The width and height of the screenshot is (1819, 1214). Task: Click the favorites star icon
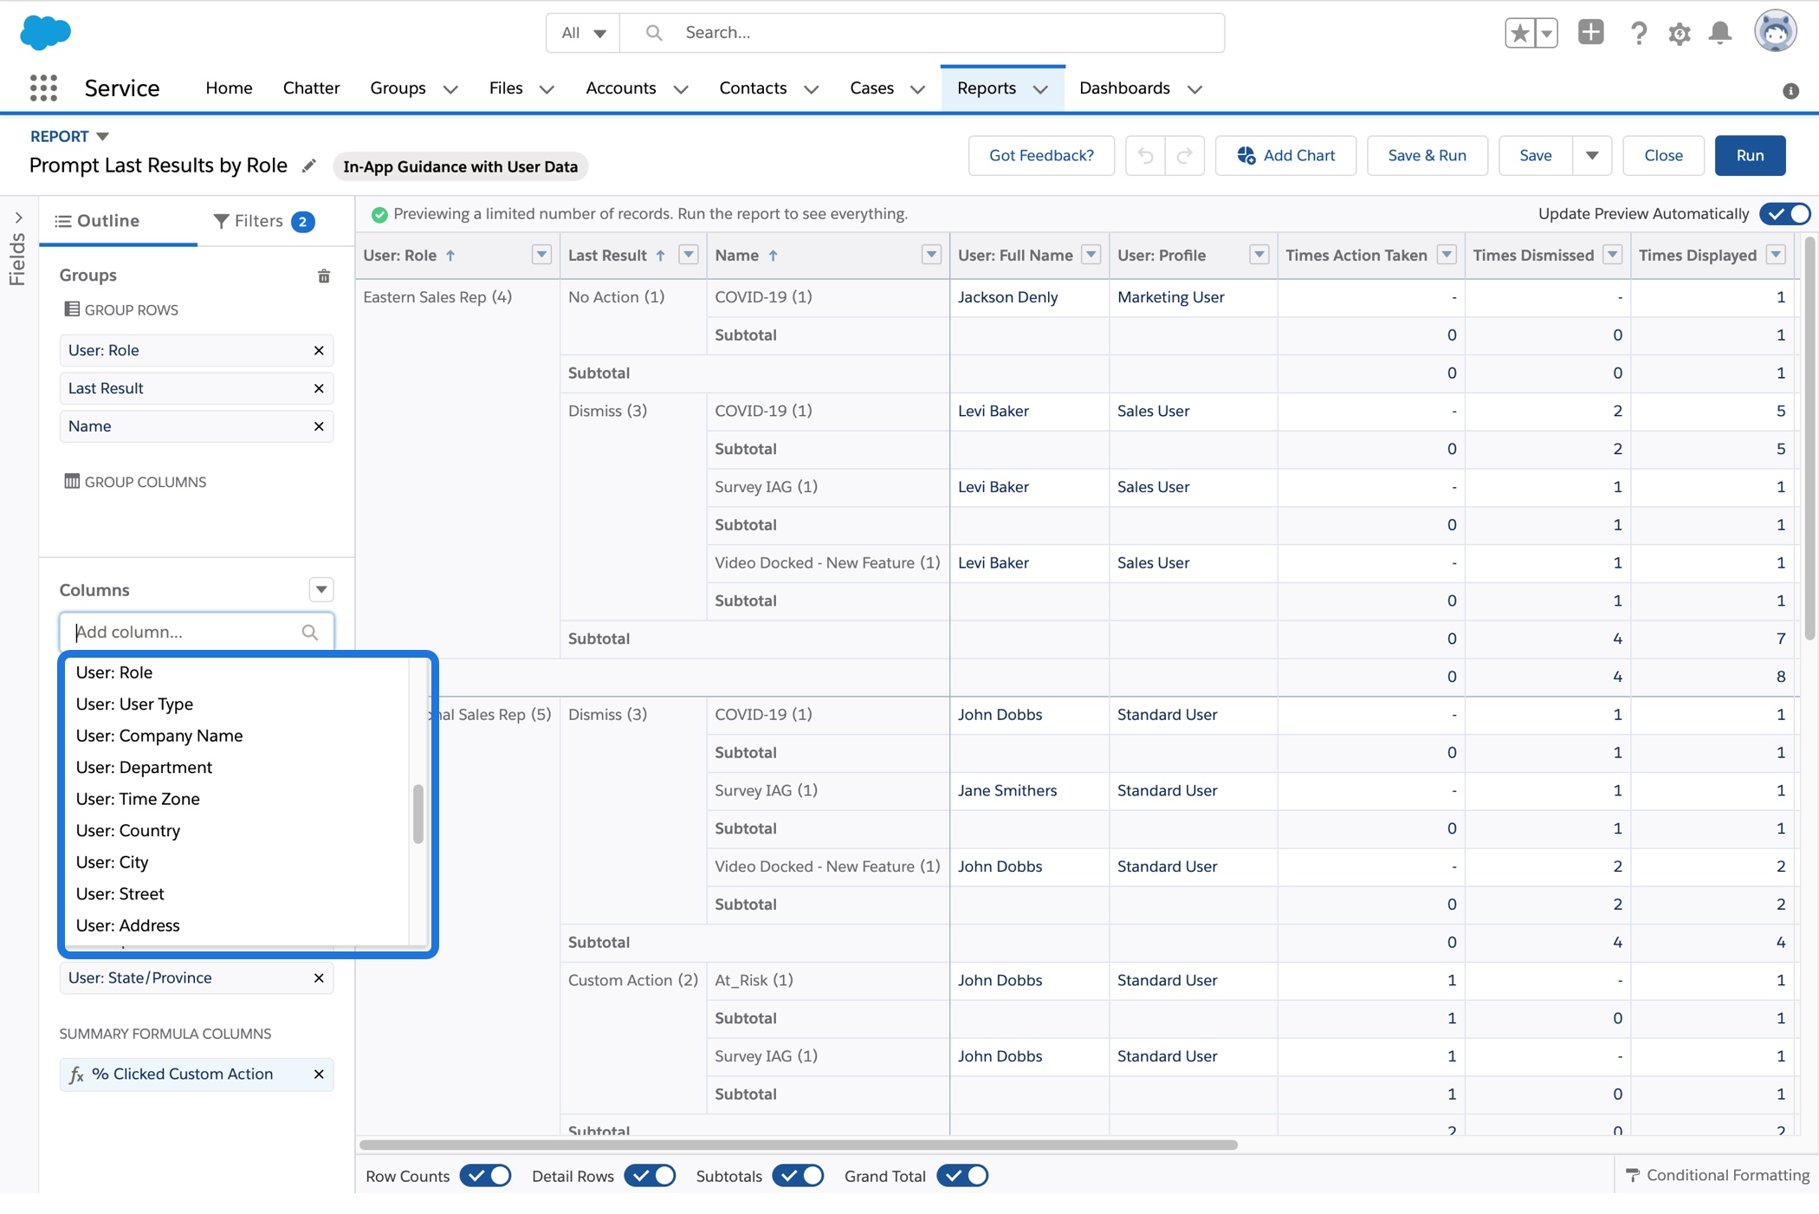click(x=1520, y=31)
